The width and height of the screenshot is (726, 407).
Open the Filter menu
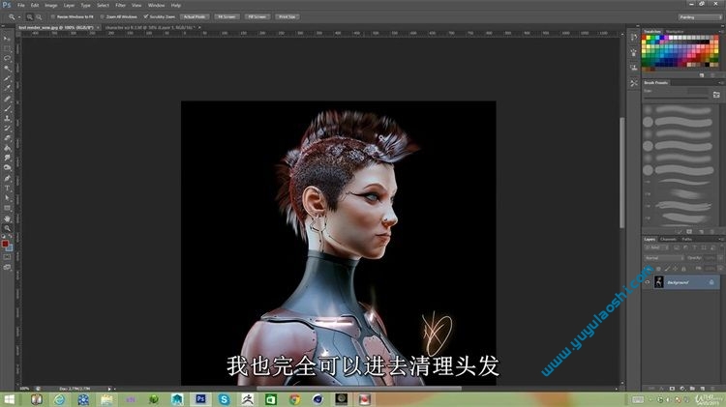tap(120, 6)
